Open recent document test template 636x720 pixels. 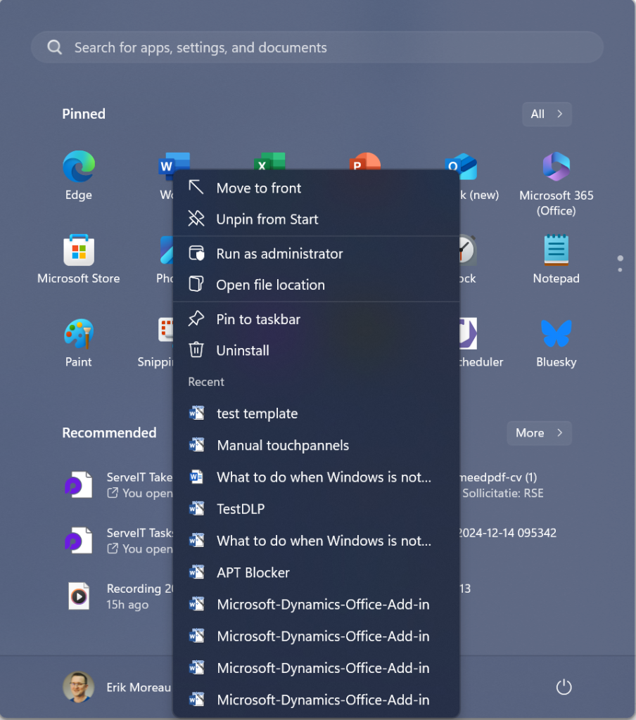point(257,413)
